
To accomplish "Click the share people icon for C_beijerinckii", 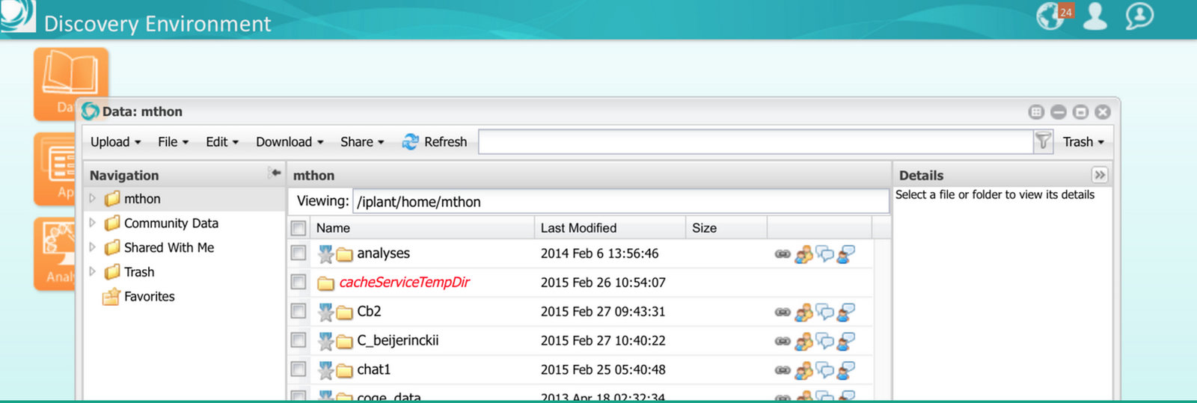I will tap(803, 341).
